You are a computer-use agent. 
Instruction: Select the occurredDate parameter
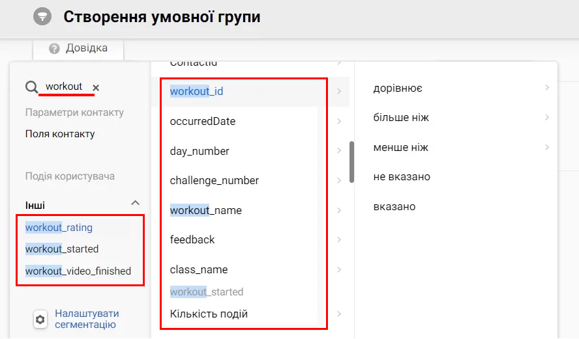point(202,121)
